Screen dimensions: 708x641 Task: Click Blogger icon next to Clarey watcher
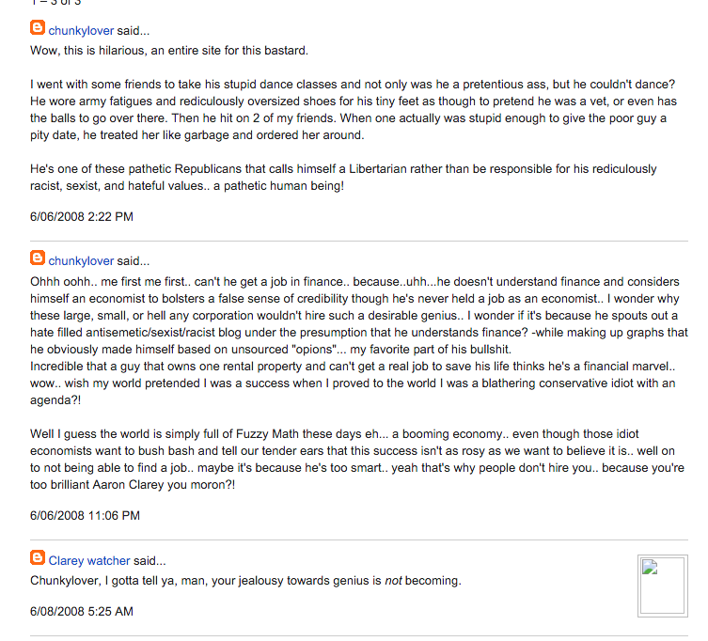[38, 557]
